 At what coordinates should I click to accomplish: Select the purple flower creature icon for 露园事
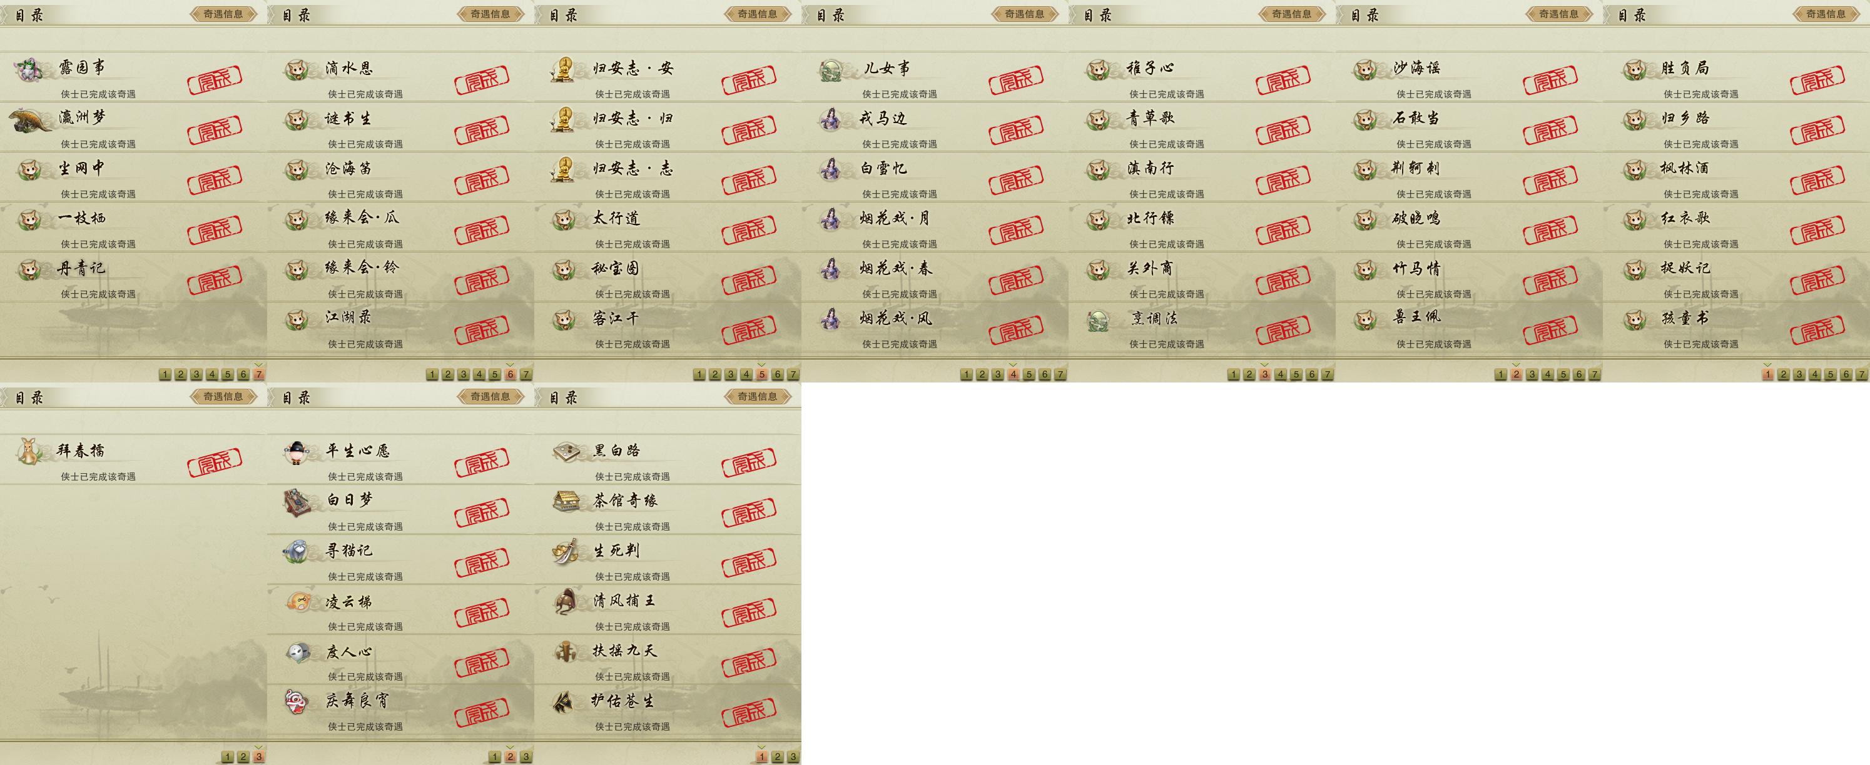(x=30, y=69)
